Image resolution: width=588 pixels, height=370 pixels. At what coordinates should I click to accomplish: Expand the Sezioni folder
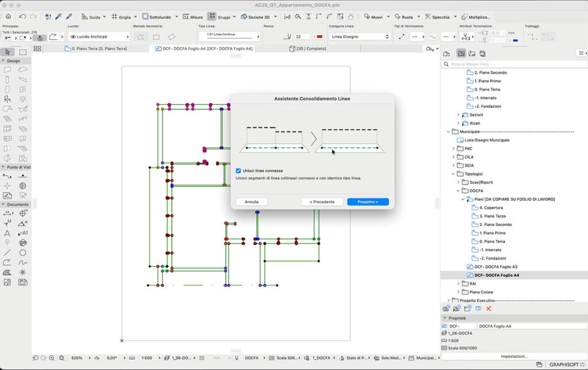(x=458, y=115)
